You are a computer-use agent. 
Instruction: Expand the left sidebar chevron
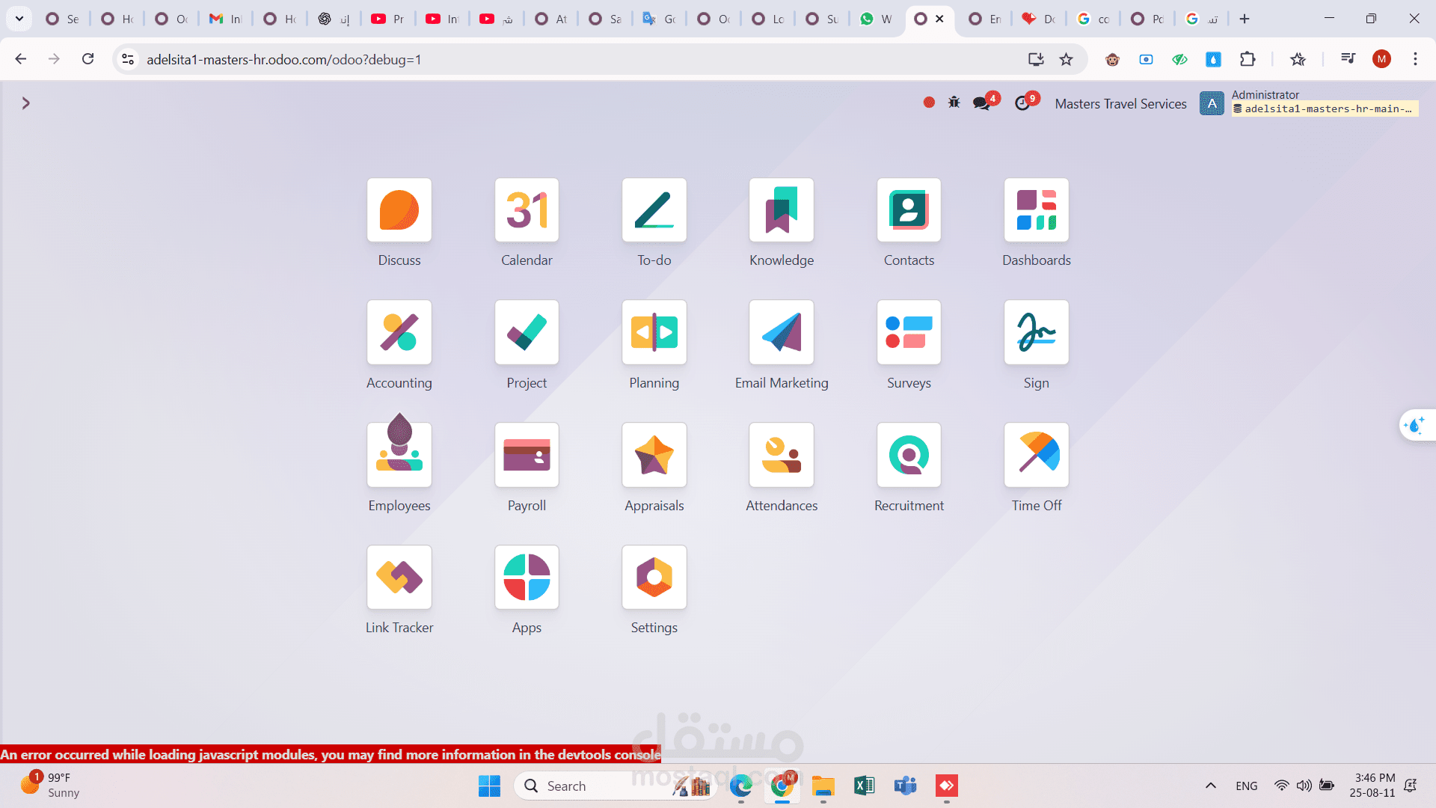26,103
